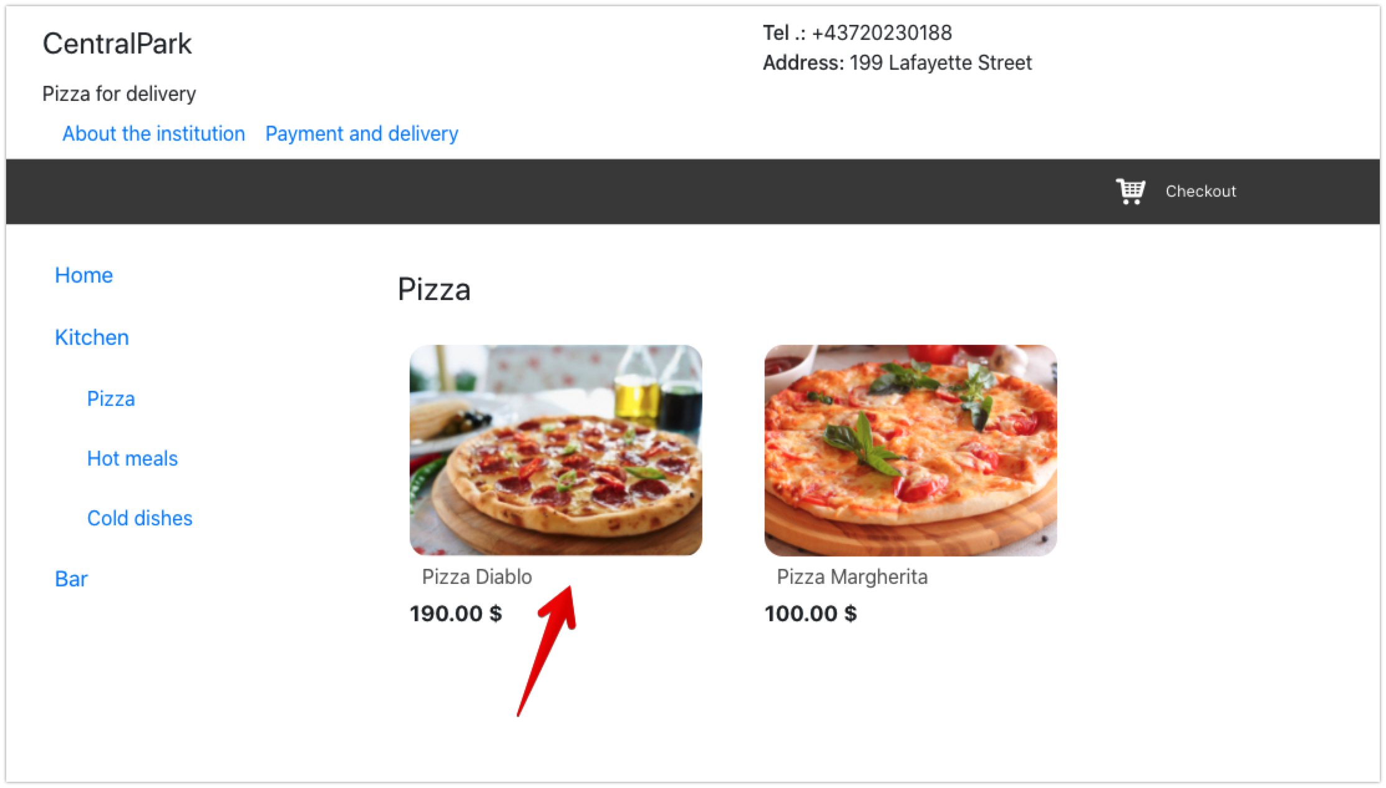Open Hot meals subcategory
Viewport: 1386px width, 788px height.
point(133,458)
